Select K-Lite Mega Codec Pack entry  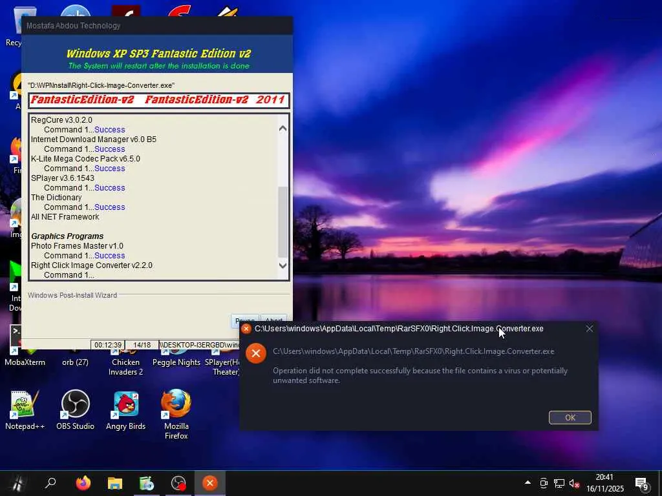pos(85,159)
